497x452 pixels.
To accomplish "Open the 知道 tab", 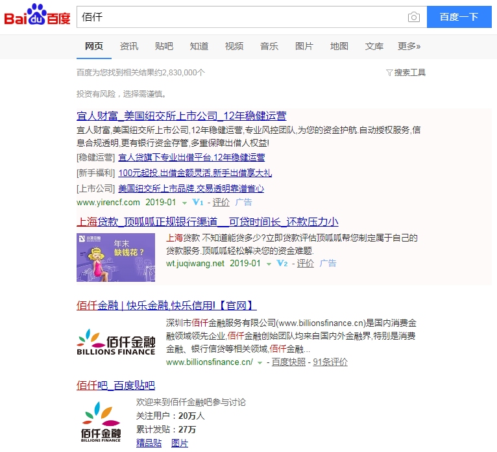I will click(x=199, y=46).
